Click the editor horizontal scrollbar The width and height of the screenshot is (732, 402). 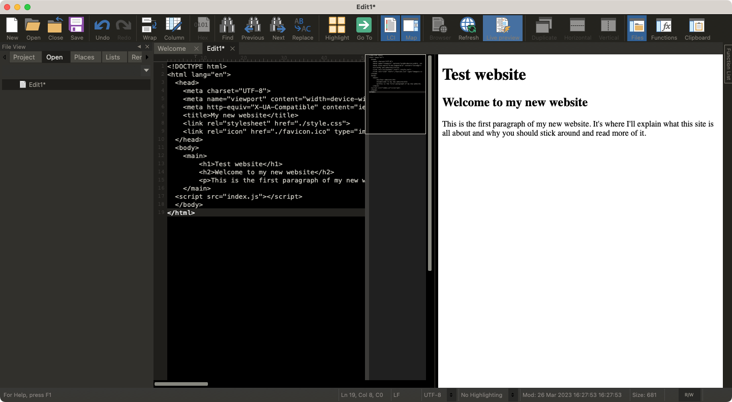point(181,384)
